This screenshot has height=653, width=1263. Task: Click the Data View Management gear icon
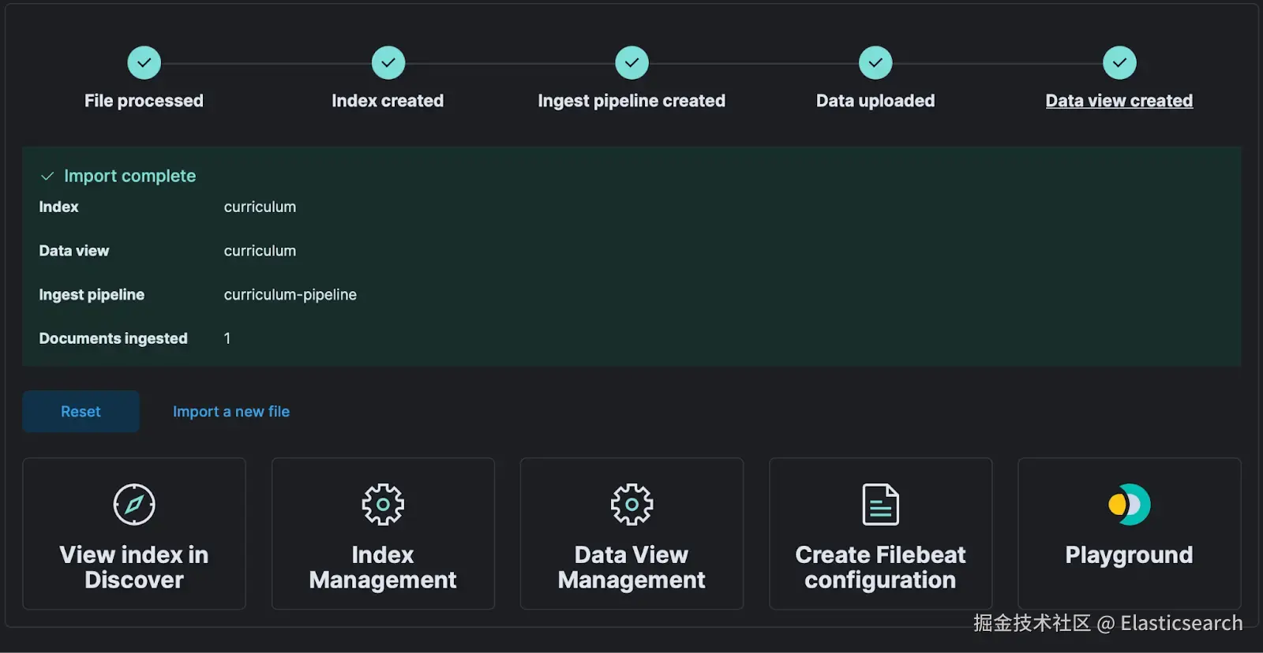point(631,505)
